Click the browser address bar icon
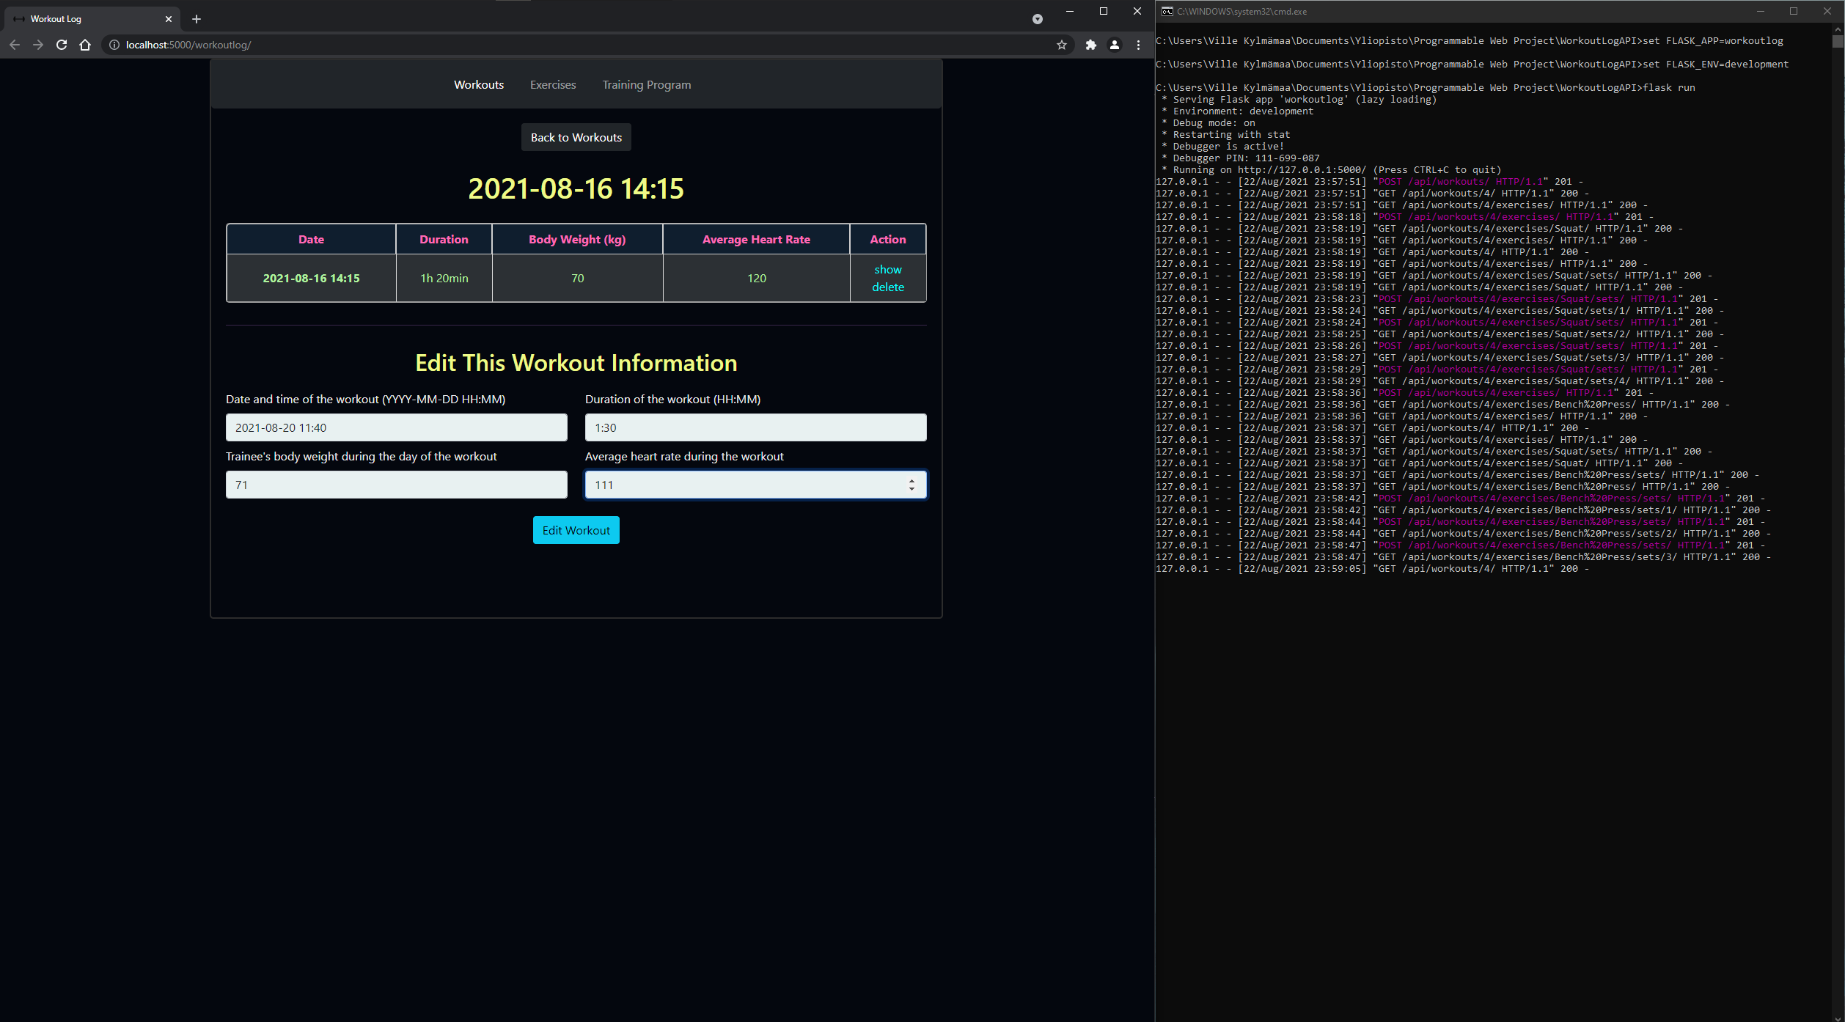The height and width of the screenshot is (1022, 1845). [x=113, y=45]
